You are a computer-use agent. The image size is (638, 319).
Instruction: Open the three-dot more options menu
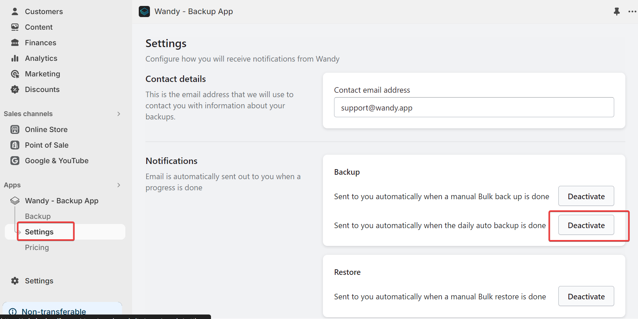[632, 11]
